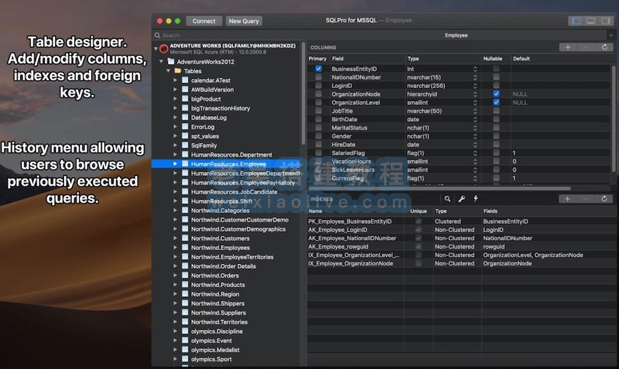
Task: Open type dropdown for BusinessEntityID
Action: (x=475, y=69)
